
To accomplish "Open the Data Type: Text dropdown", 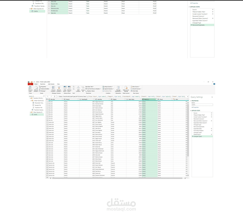I will tap(89, 87).
